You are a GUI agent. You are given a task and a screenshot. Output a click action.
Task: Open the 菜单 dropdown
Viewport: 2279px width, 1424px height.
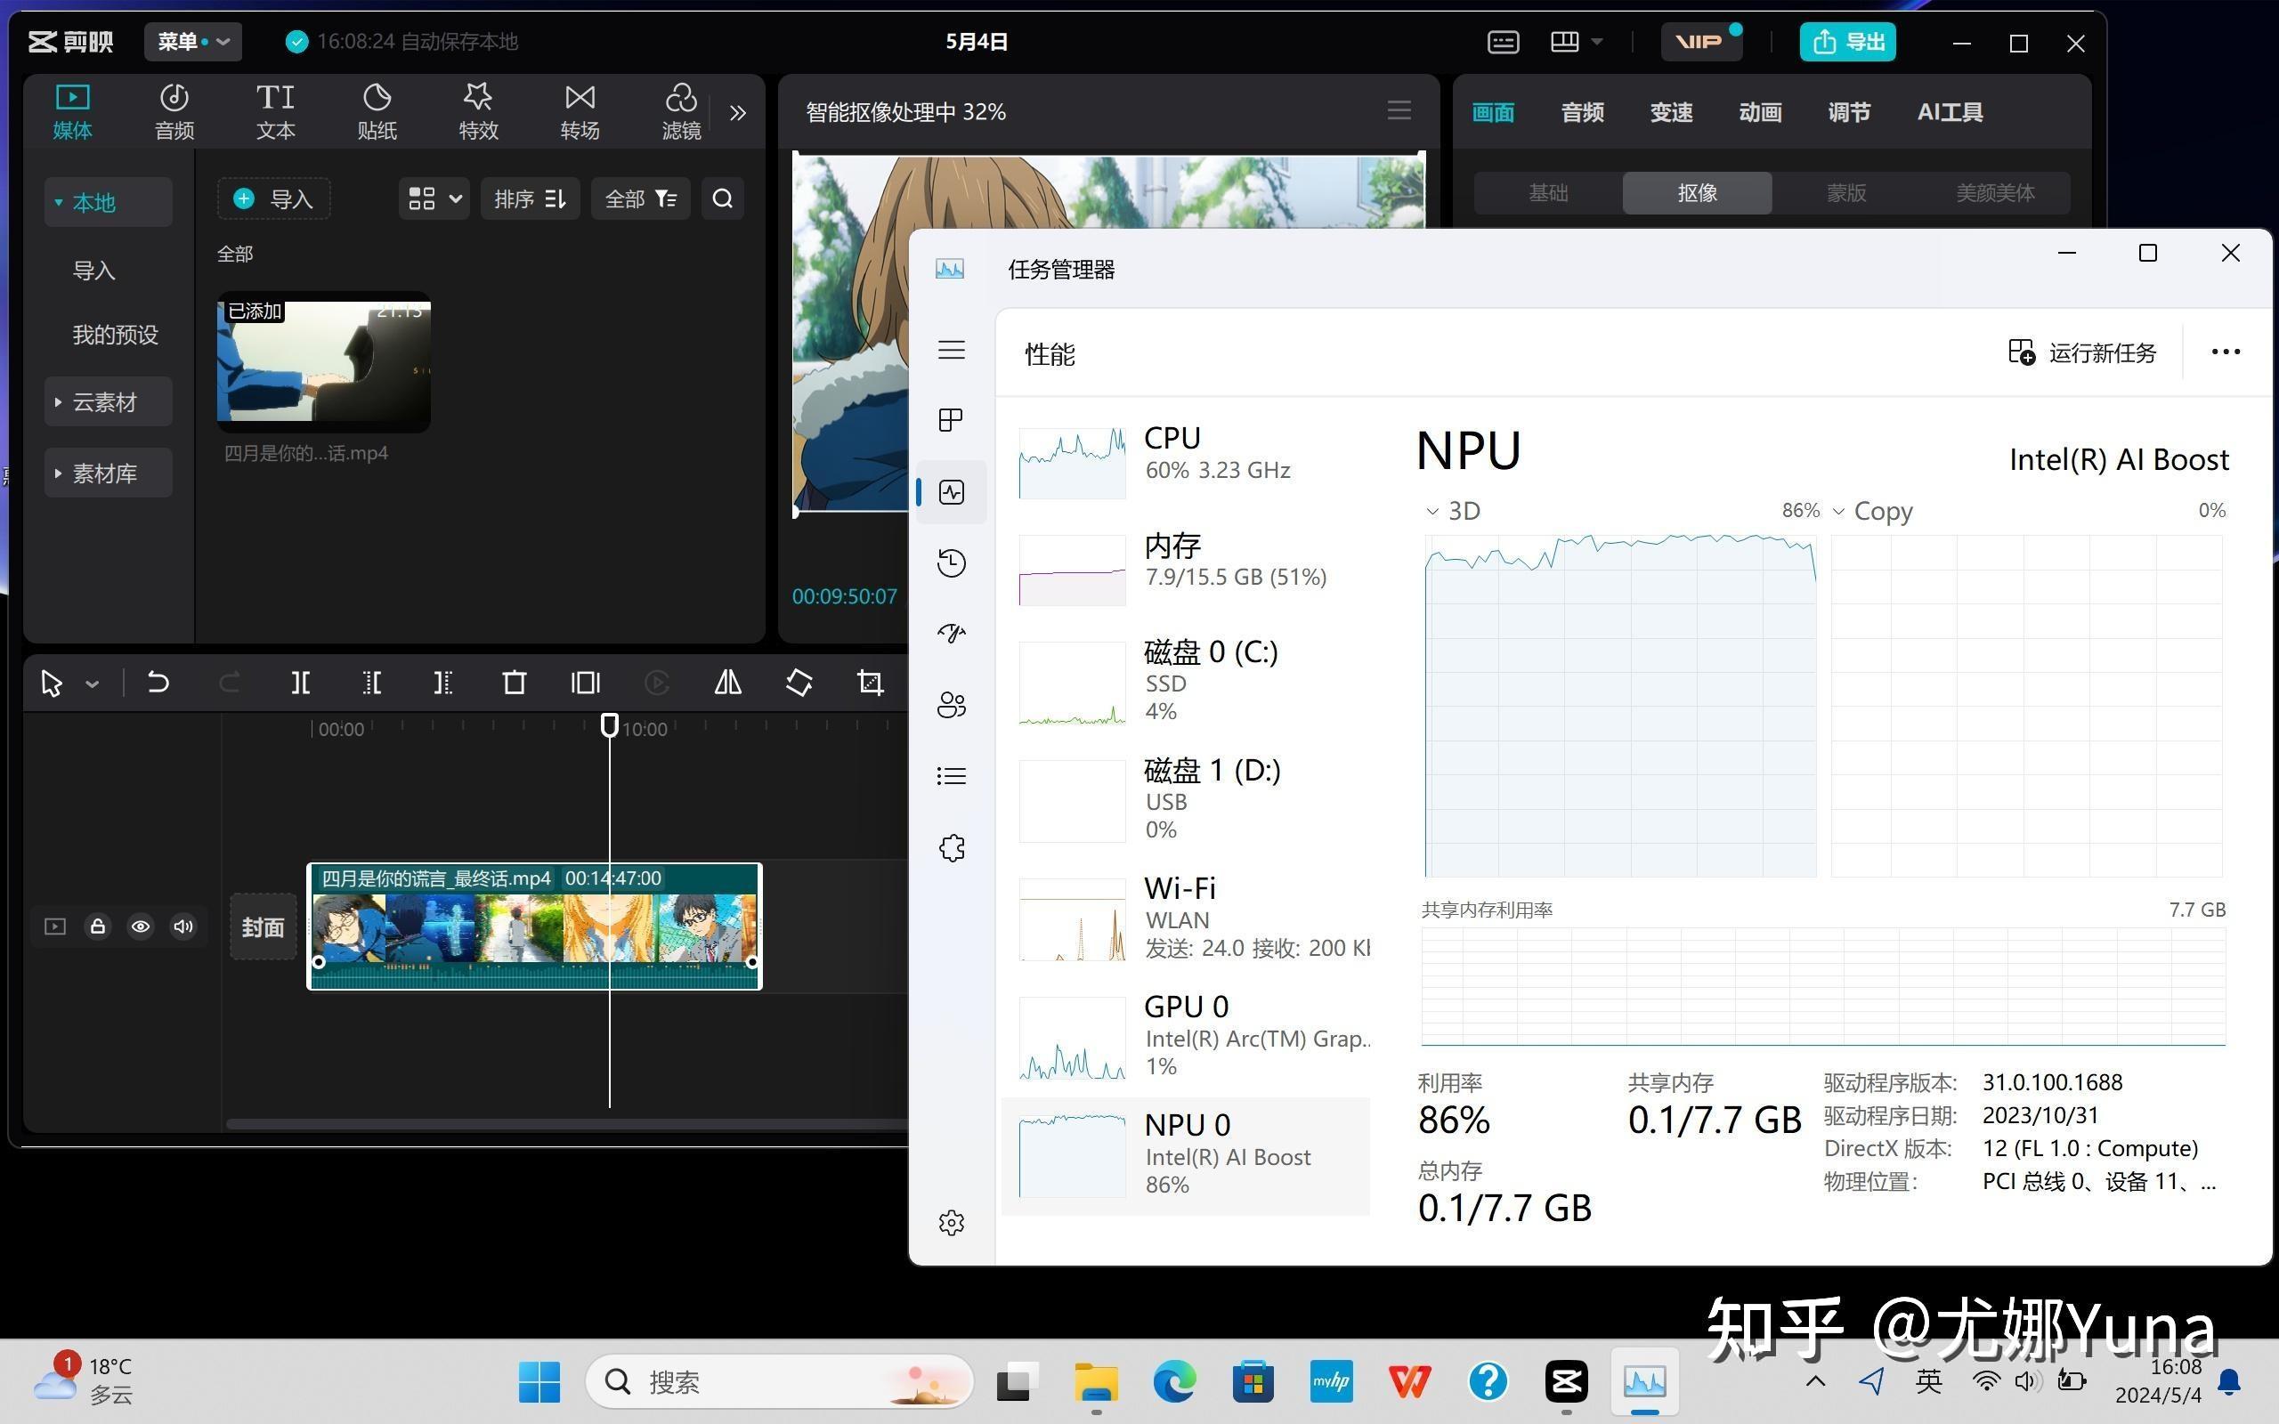[192, 42]
